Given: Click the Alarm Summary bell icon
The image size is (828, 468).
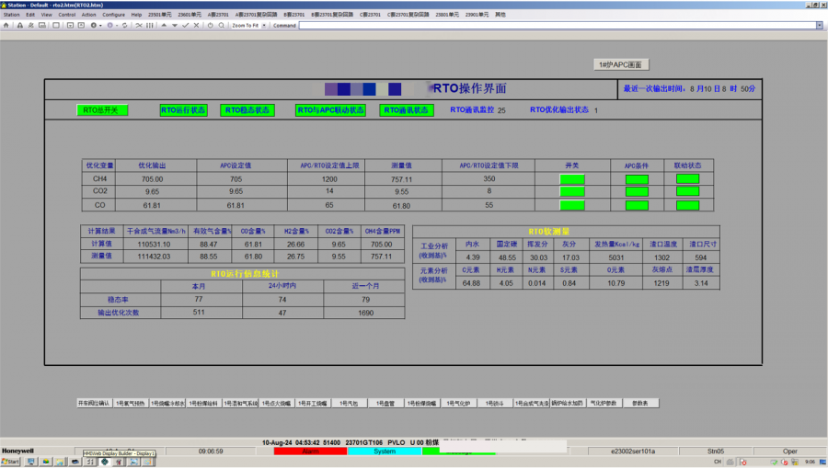Looking at the screenshot, I should pos(19,25).
